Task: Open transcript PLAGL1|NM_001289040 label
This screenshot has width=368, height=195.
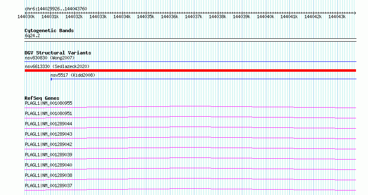Action: tap(48, 165)
